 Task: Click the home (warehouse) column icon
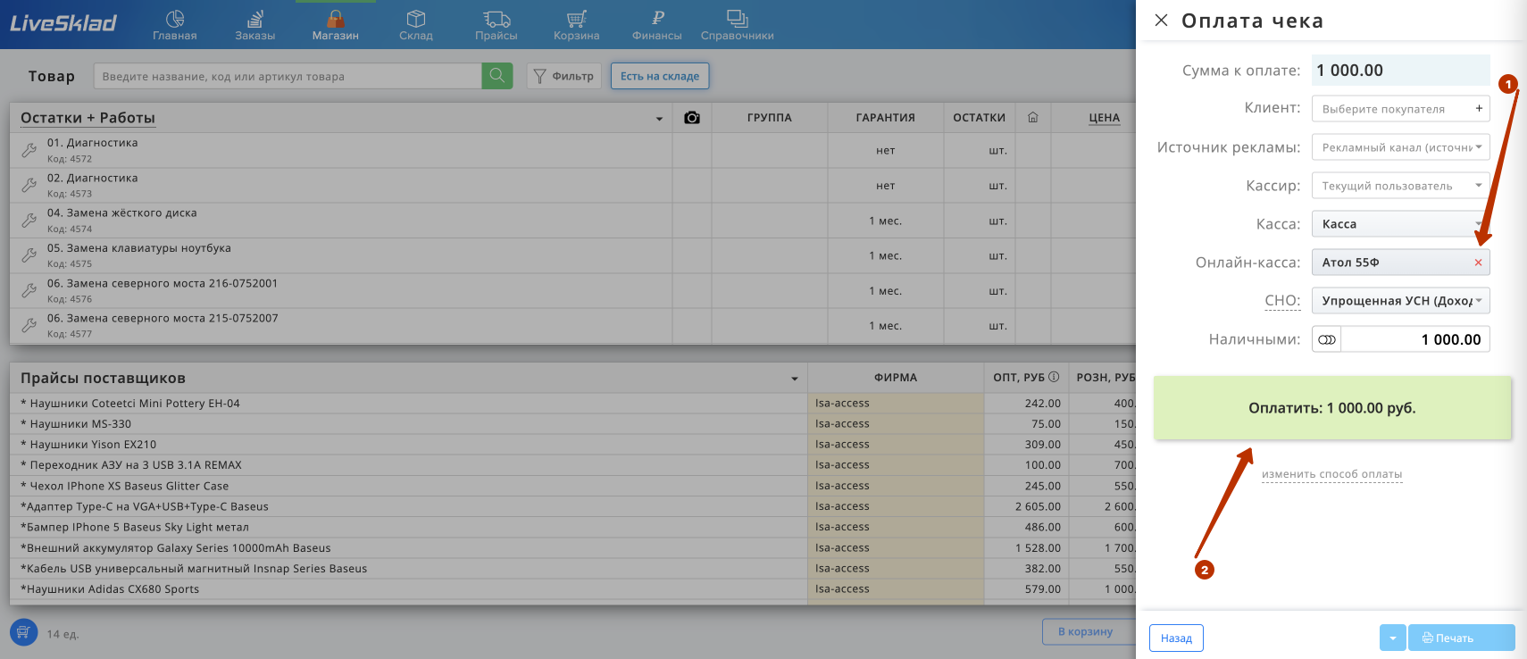pyautogui.click(x=1033, y=118)
